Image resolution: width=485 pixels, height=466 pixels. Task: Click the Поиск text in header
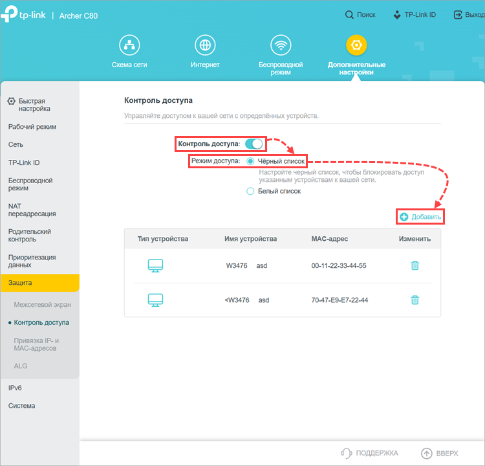click(366, 14)
